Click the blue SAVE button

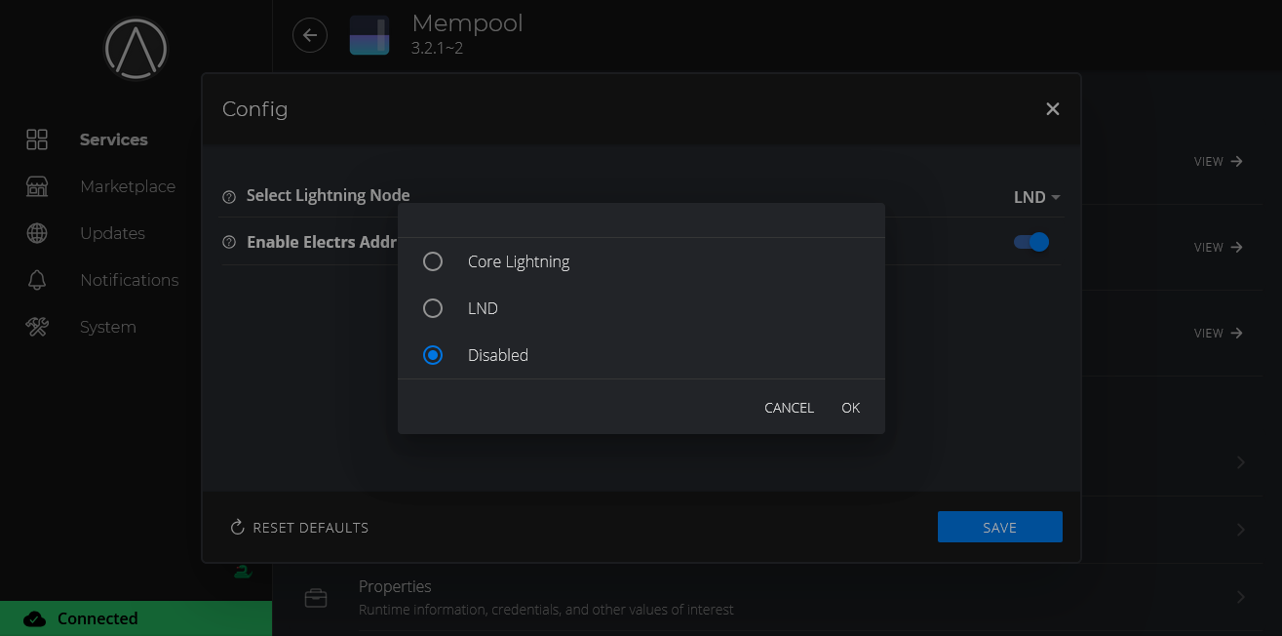tap(999, 527)
